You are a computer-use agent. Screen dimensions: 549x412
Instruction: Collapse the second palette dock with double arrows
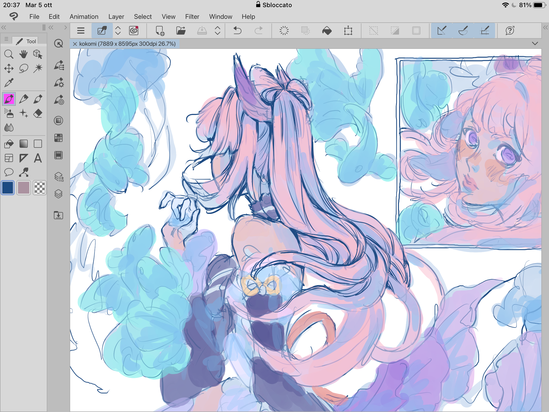pyautogui.click(x=51, y=27)
